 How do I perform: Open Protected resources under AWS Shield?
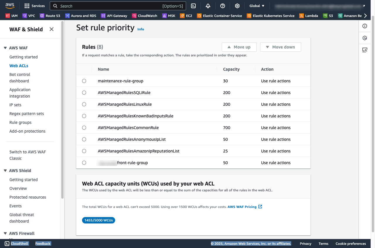pyautogui.click(x=28, y=197)
